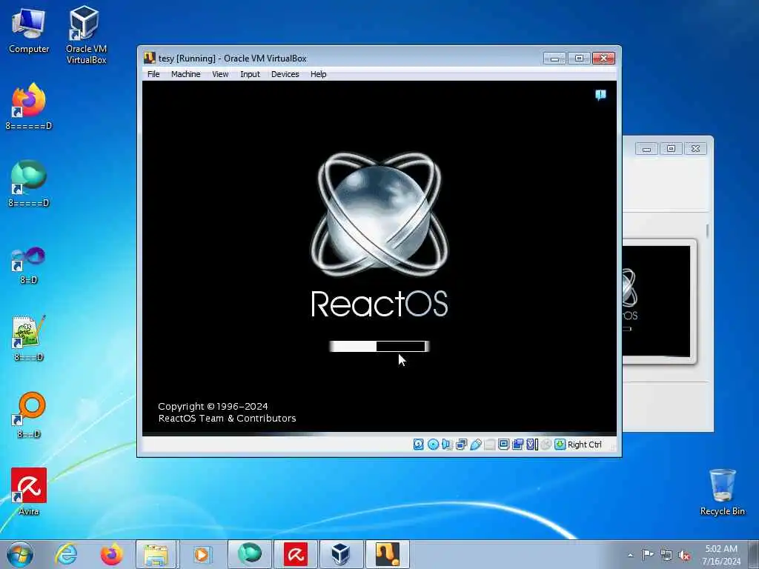Launch Firefox from the taskbar
759x569 pixels.
tap(111, 554)
